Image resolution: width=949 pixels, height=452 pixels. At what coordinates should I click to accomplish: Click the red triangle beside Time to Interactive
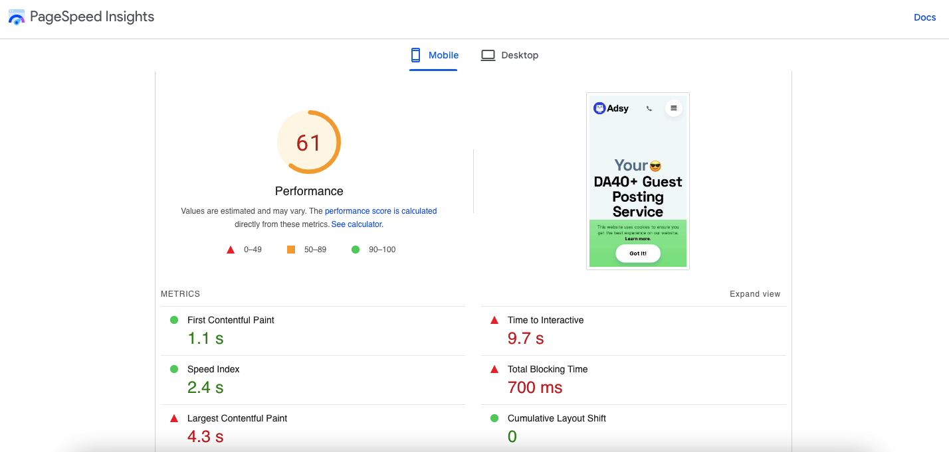[x=494, y=320]
